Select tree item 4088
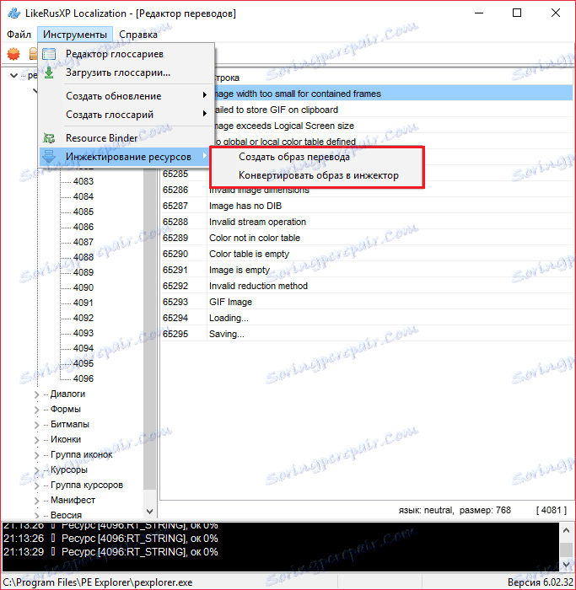The image size is (576, 590). point(83,257)
